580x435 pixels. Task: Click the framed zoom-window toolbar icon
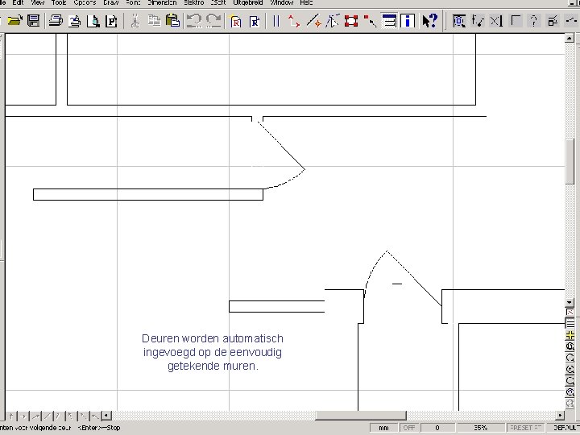(459, 20)
